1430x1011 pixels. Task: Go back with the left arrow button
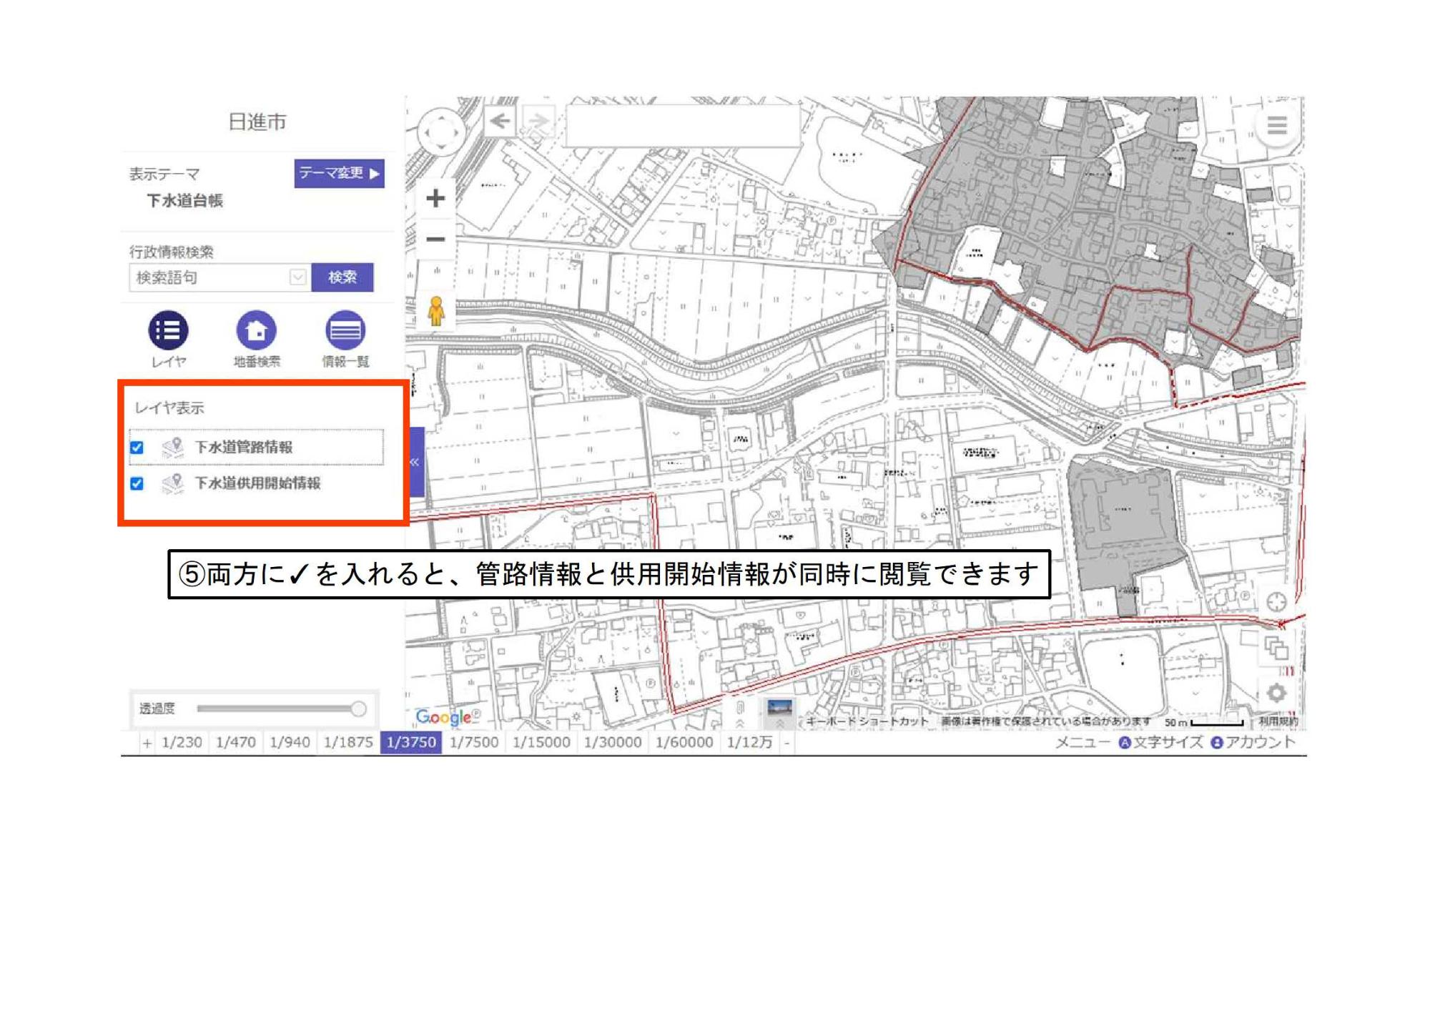pyautogui.click(x=500, y=121)
